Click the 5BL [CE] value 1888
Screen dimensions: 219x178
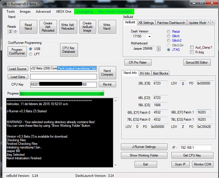tap(160, 105)
